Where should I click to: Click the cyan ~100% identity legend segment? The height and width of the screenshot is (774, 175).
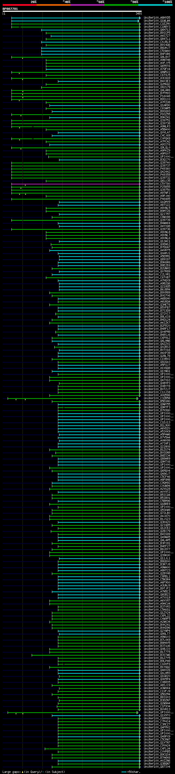tap(155, 5)
